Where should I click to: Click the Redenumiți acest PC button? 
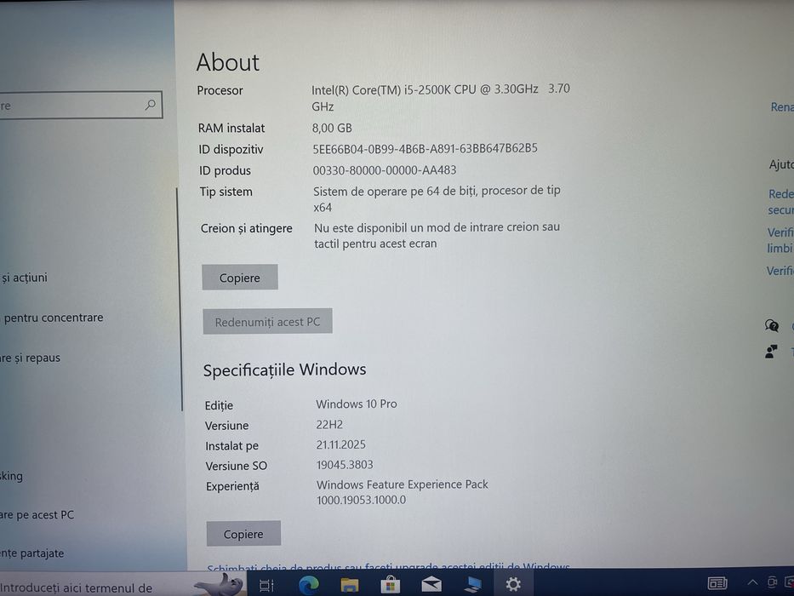[267, 321]
